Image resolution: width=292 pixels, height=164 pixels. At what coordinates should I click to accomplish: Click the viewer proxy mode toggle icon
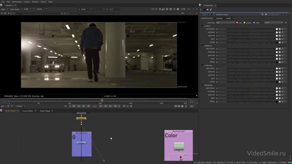[163, 9]
